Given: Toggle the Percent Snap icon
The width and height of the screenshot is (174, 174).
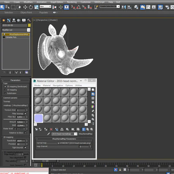Looking at the screenshot, I should tap(84, 7).
